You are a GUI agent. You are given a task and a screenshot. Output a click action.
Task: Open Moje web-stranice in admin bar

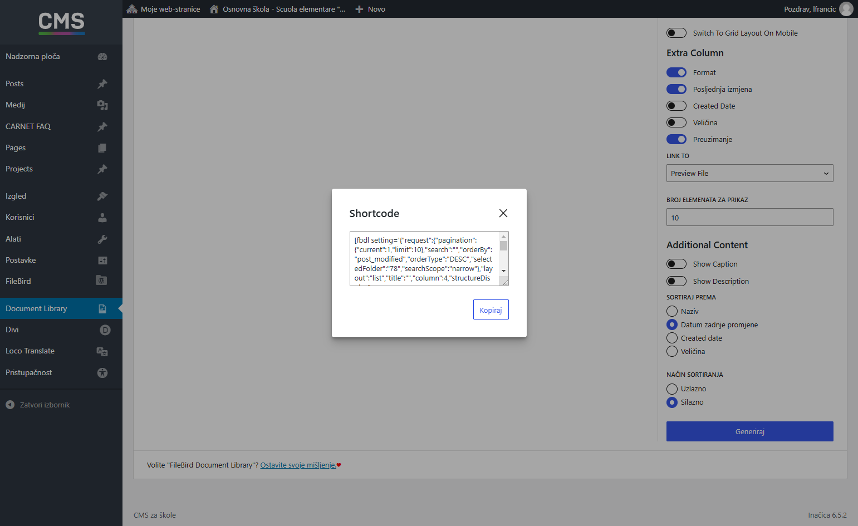tap(164, 9)
